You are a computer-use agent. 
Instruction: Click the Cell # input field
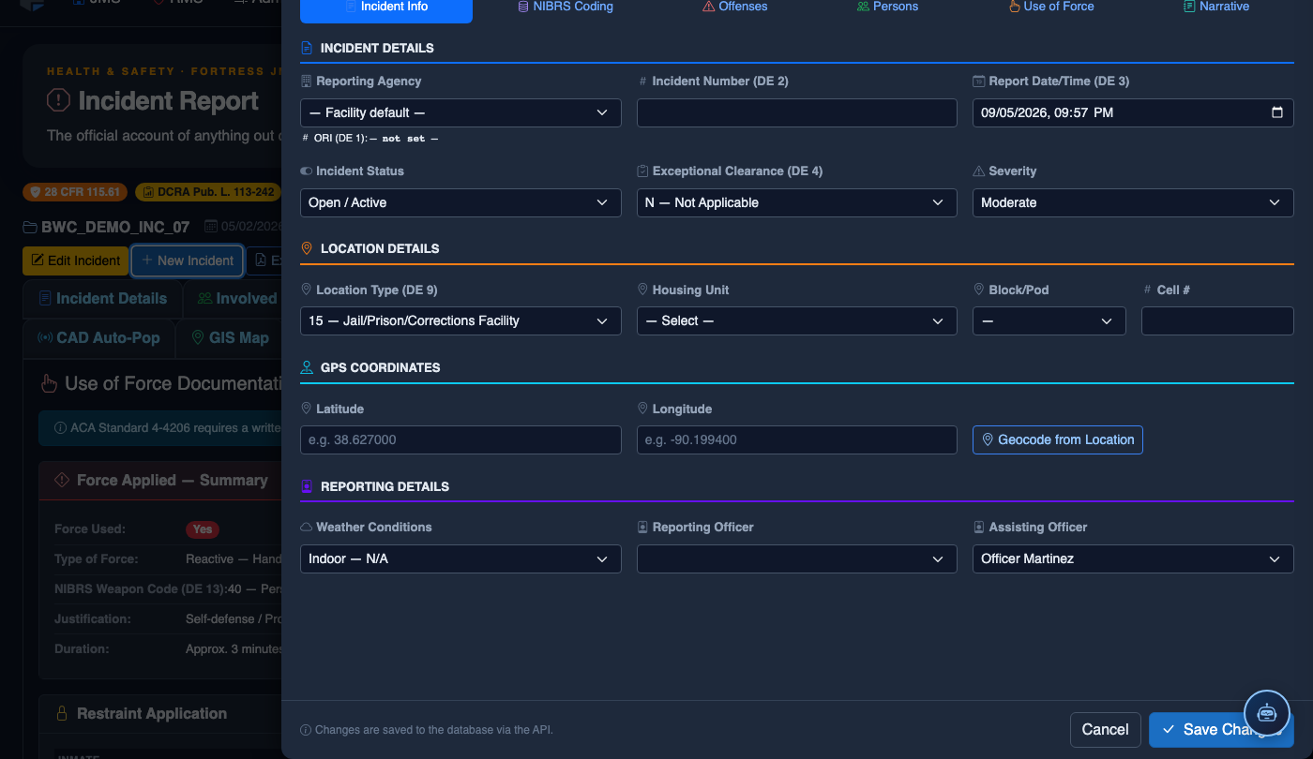[1217, 320]
